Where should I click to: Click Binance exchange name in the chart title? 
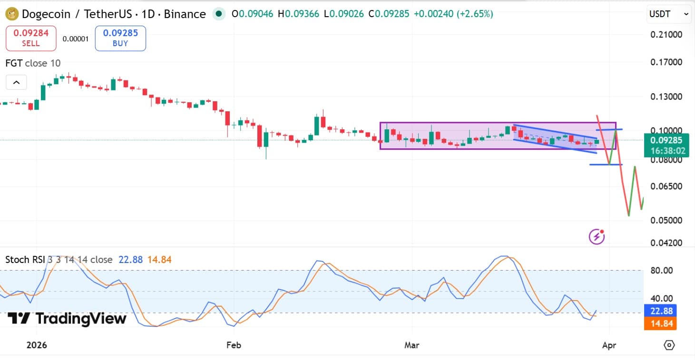tap(186, 14)
